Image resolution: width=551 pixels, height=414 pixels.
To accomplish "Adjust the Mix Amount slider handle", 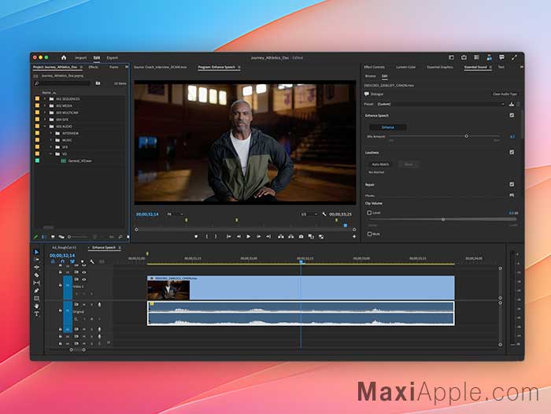I will click(466, 136).
